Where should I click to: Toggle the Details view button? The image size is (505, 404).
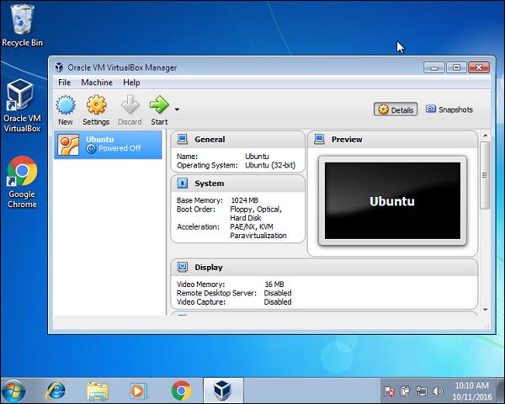396,109
